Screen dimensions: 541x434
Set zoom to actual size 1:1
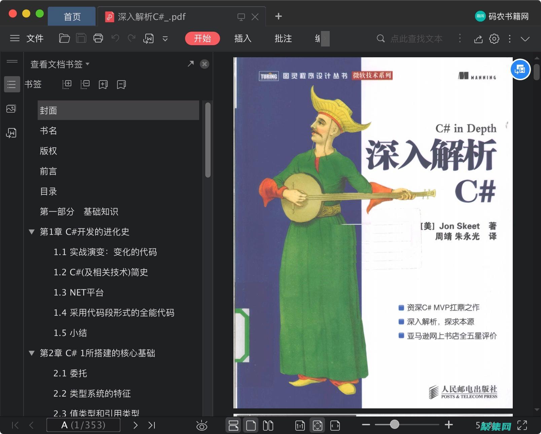[299, 425]
